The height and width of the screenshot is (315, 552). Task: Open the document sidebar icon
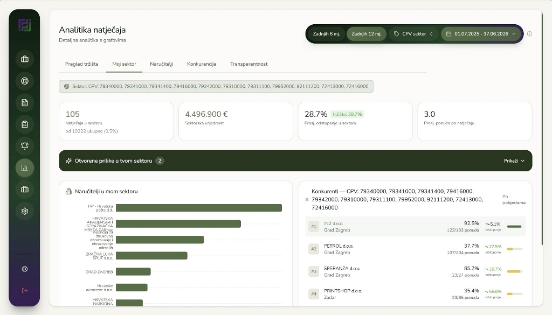click(x=25, y=103)
